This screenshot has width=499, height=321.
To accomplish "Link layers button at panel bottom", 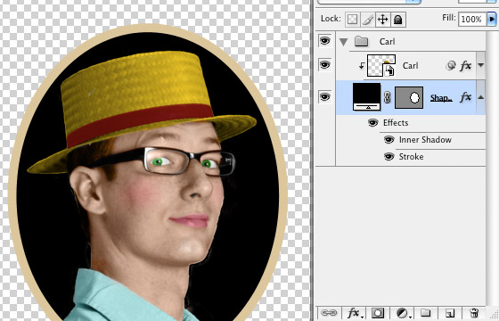I will [x=329, y=313].
